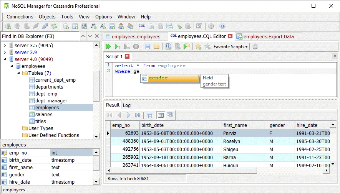
Task: Open the Connections menu
Action: [20, 16]
